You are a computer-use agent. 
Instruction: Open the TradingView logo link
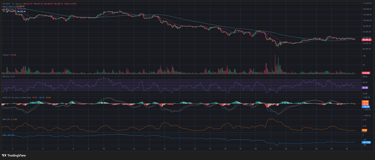click(14, 156)
